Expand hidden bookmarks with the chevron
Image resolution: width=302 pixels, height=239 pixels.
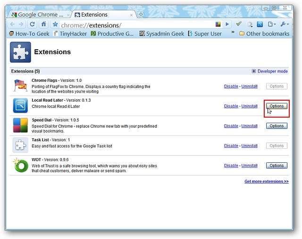(x=233, y=32)
